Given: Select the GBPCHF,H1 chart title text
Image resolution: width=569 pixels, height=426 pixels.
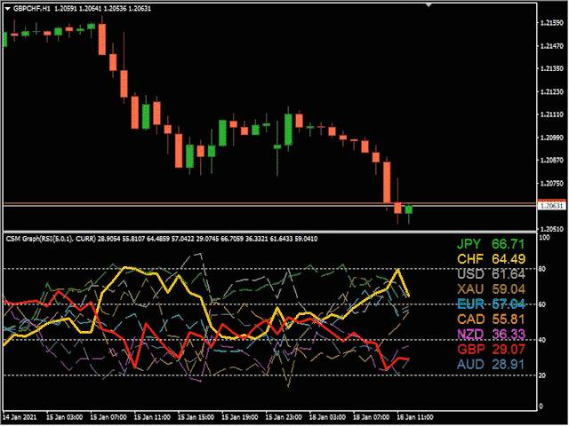Looking at the screenshot, I should point(32,8).
